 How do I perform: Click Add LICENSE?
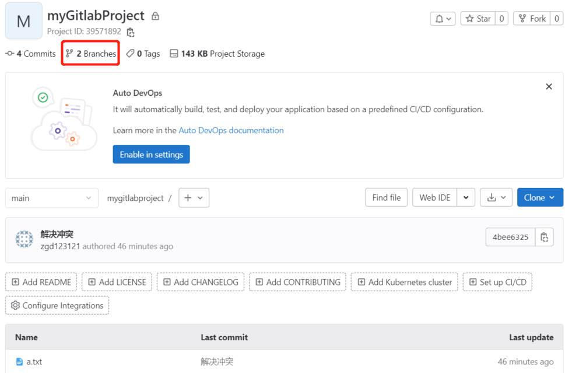coord(117,282)
